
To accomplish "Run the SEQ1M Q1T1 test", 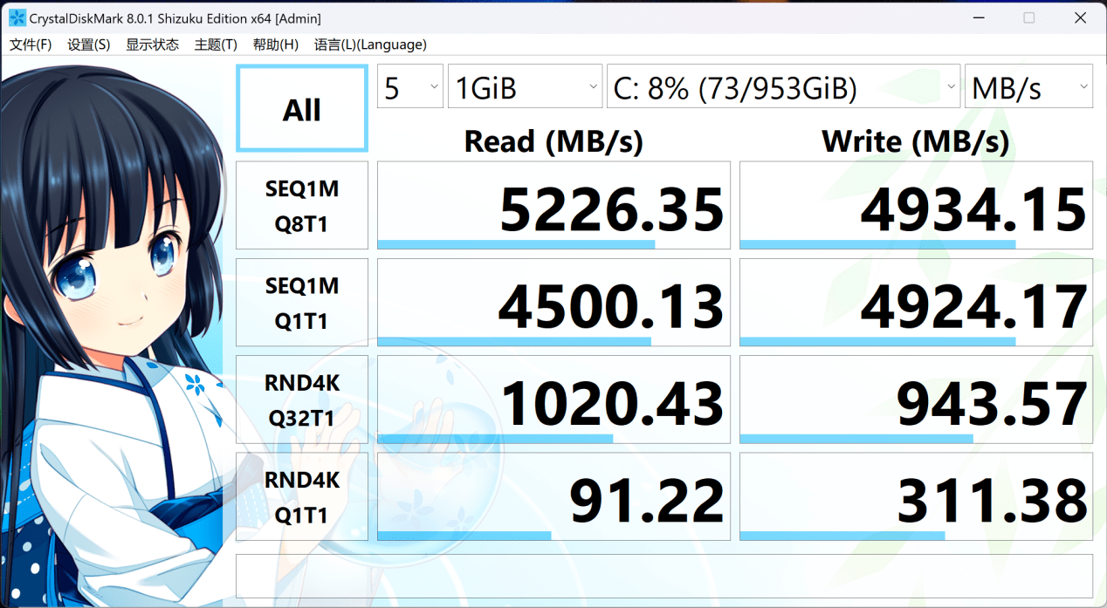I will click(301, 303).
